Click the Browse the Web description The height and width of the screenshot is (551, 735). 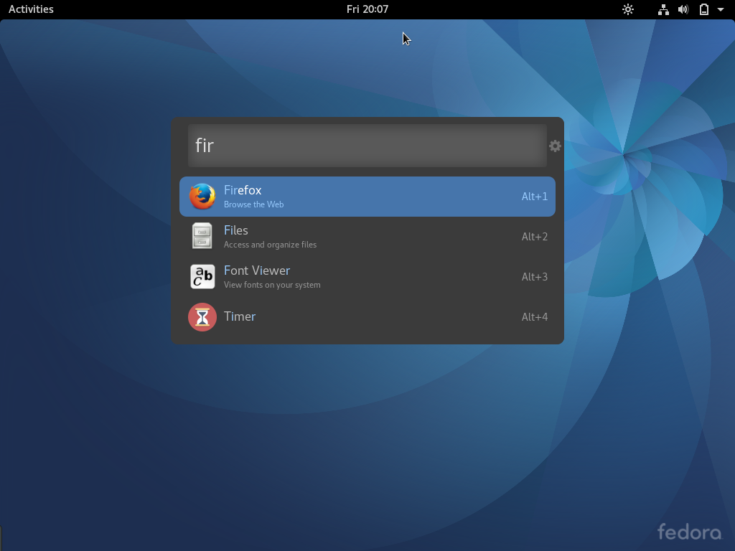pos(253,204)
